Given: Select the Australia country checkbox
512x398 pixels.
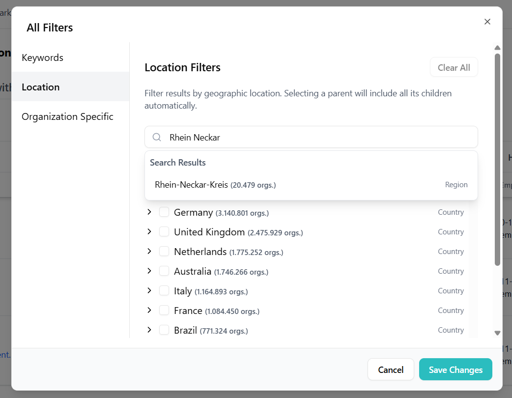Looking at the screenshot, I should pos(164,271).
